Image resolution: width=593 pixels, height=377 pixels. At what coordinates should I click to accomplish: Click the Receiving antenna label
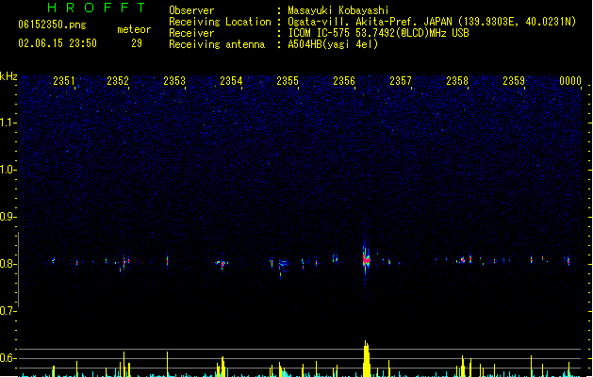217,44
